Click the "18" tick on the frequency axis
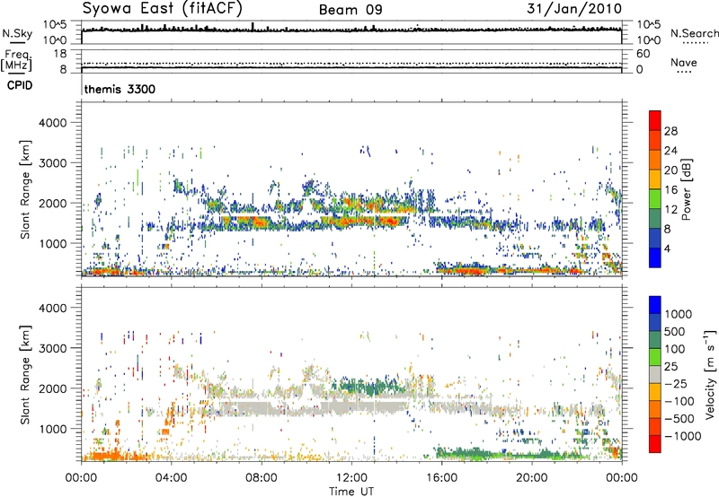 pos(60,53)
